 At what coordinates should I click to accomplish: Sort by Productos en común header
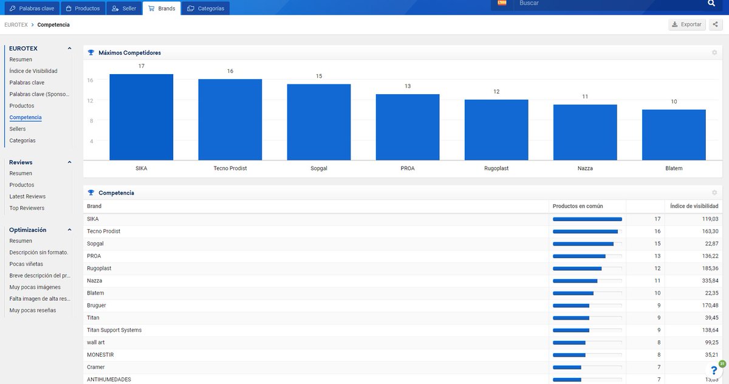[578, 206]
